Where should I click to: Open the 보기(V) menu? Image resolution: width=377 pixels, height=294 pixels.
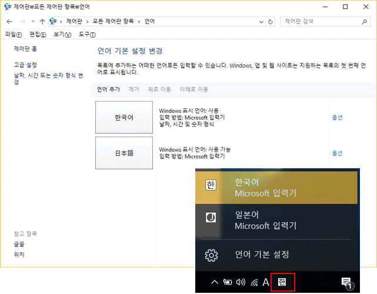pyautogui.click(x=62, y=35)
